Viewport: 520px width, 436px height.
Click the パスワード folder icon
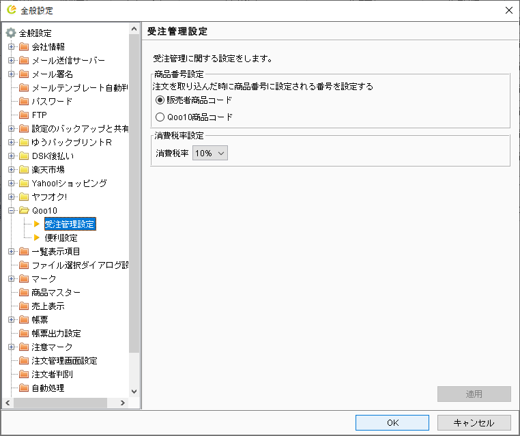point(24,101)
